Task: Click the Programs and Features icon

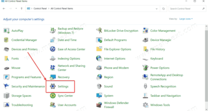Action: tap(6, 77)
